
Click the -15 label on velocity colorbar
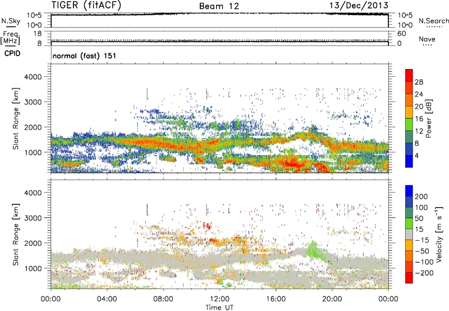click(x=422, y=240)
